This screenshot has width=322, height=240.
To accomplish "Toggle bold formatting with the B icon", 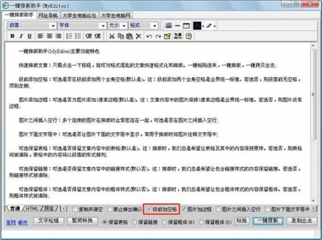I will (x=12, y=36).
